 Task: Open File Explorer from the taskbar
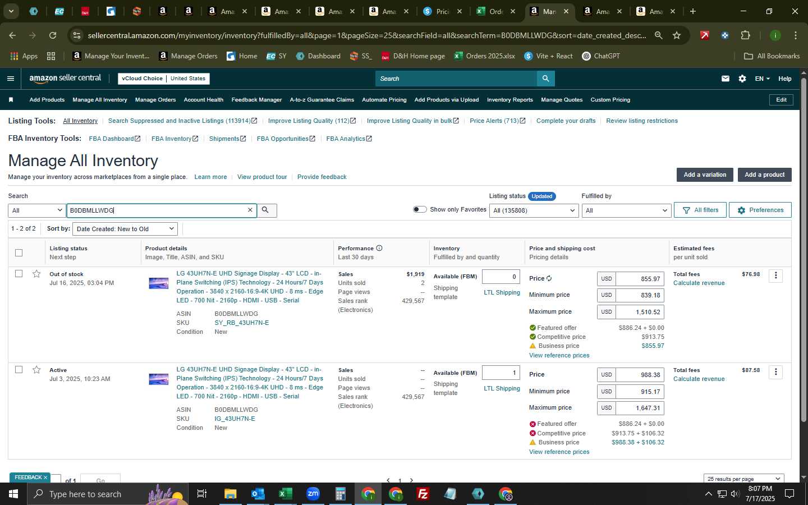point(230,494)
